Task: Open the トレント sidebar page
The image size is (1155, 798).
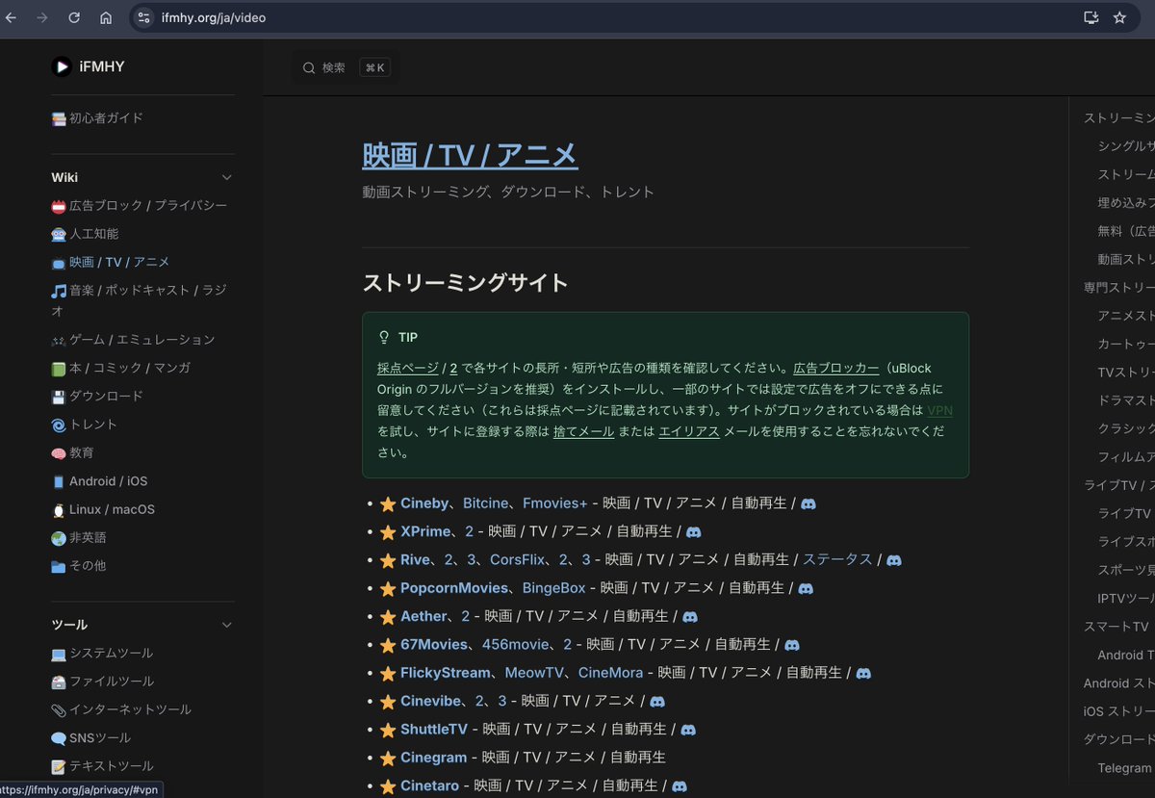Action: click(x=85, y=425)
